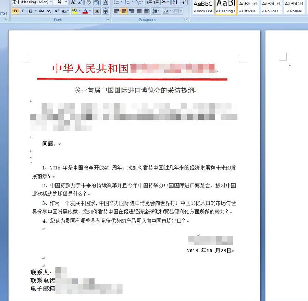Click the Enclose Characters icon
The width and height of the screenshot is (308, 301).
(105, 11)
